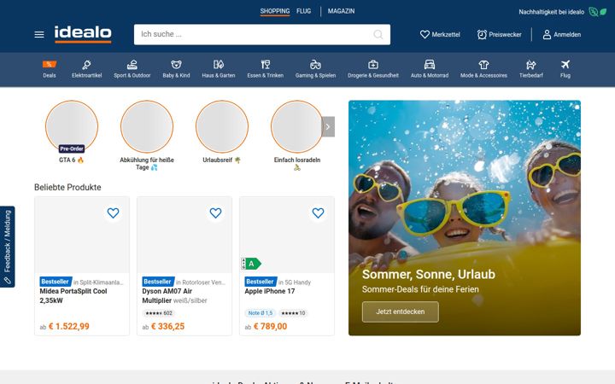Click the Pre-Order badge on GTA 6

[72, 148]
